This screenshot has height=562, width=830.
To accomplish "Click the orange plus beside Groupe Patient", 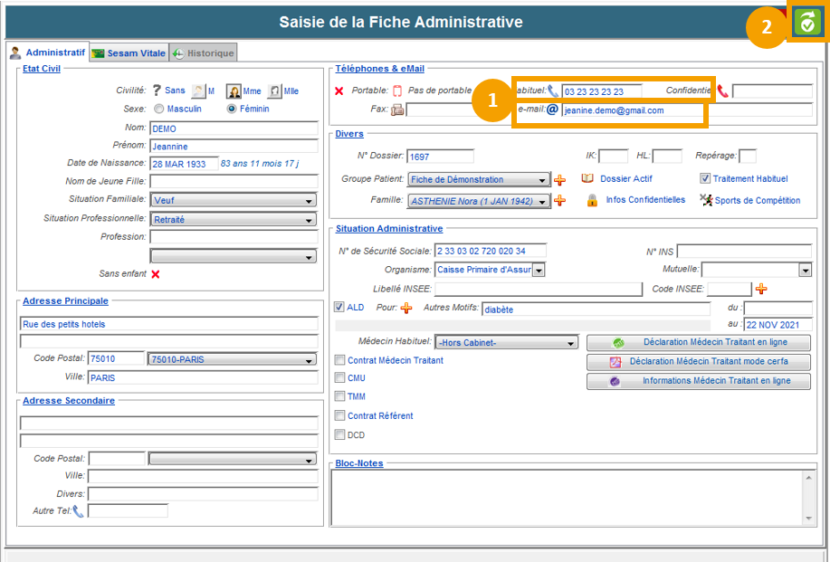I will point(559,179).
